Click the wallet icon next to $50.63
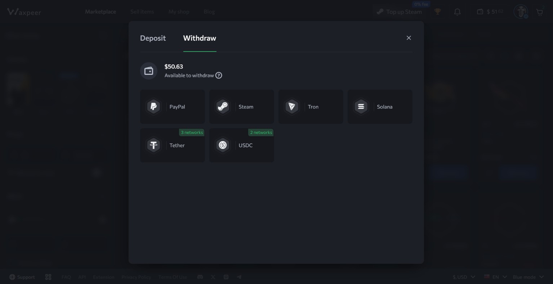 pos(149,71)
